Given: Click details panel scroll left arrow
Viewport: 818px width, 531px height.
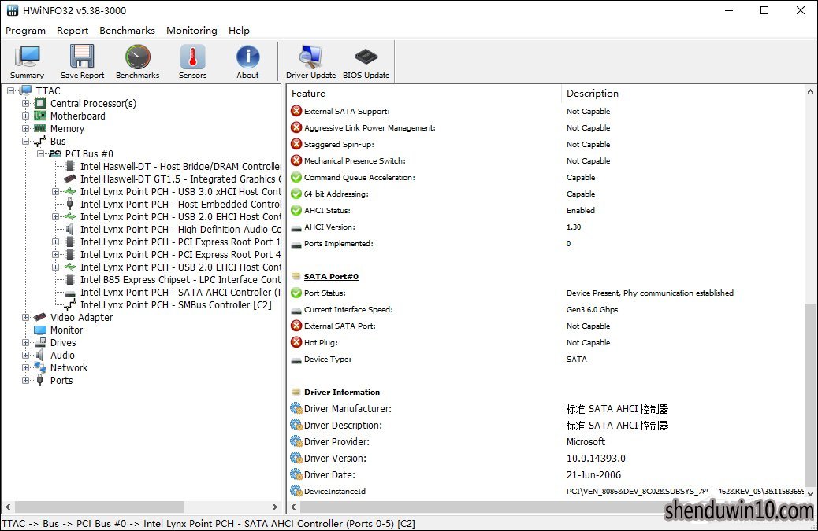Looking at the screenshot, I should pos(293,507).
